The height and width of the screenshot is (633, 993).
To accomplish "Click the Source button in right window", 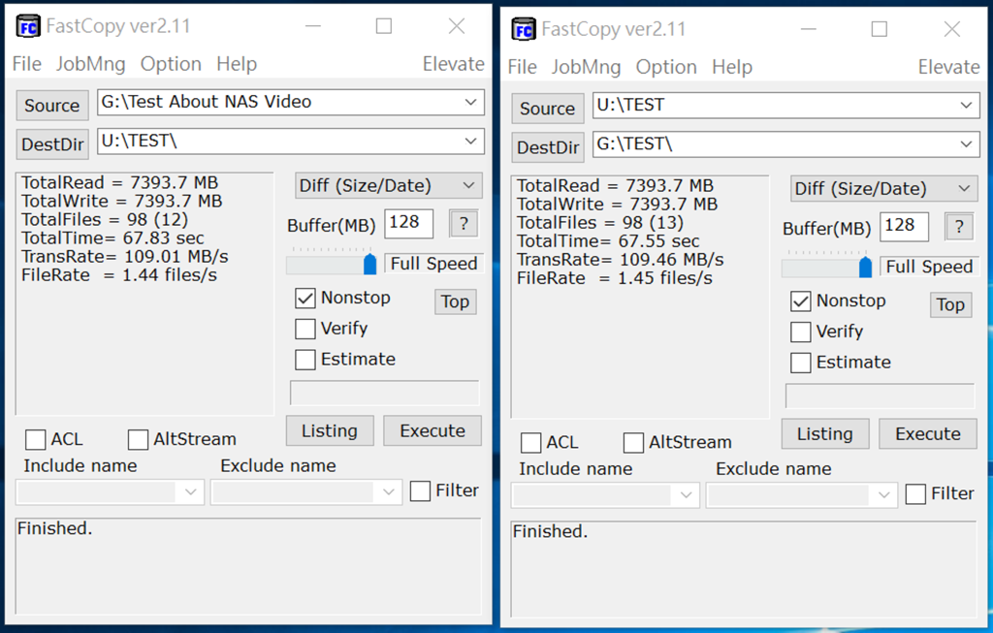I will [547, 109].
